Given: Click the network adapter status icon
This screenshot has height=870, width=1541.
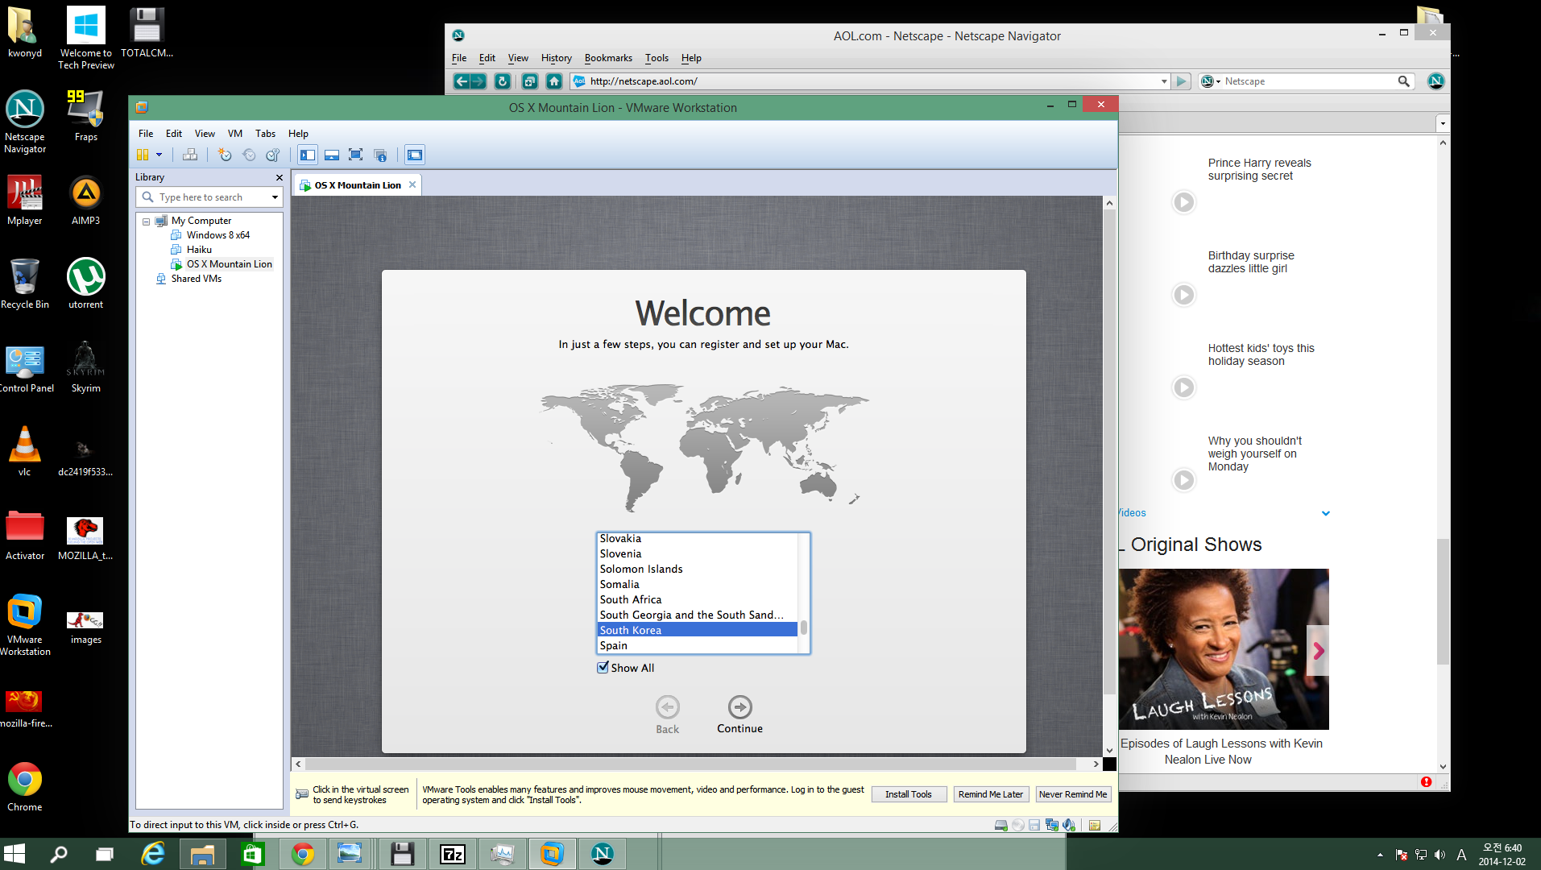Looking at the screenshot, I should 1052,825.
